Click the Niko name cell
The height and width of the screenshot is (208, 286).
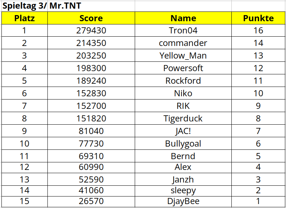183,93
